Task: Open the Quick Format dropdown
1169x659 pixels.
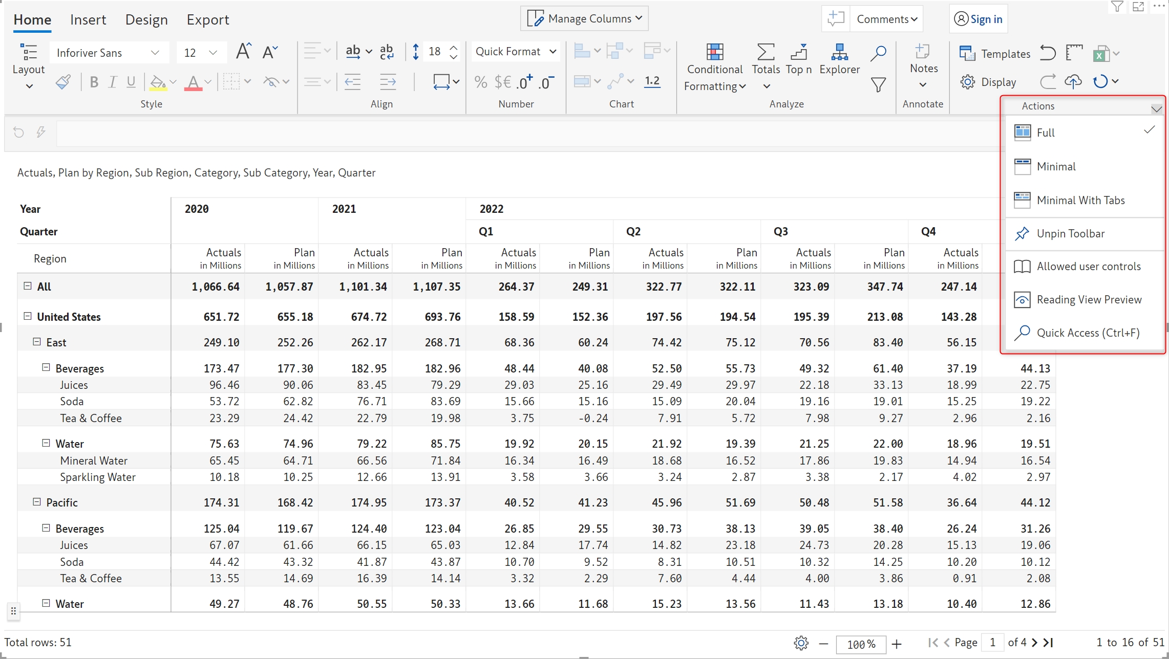Action: click(515, 52)
